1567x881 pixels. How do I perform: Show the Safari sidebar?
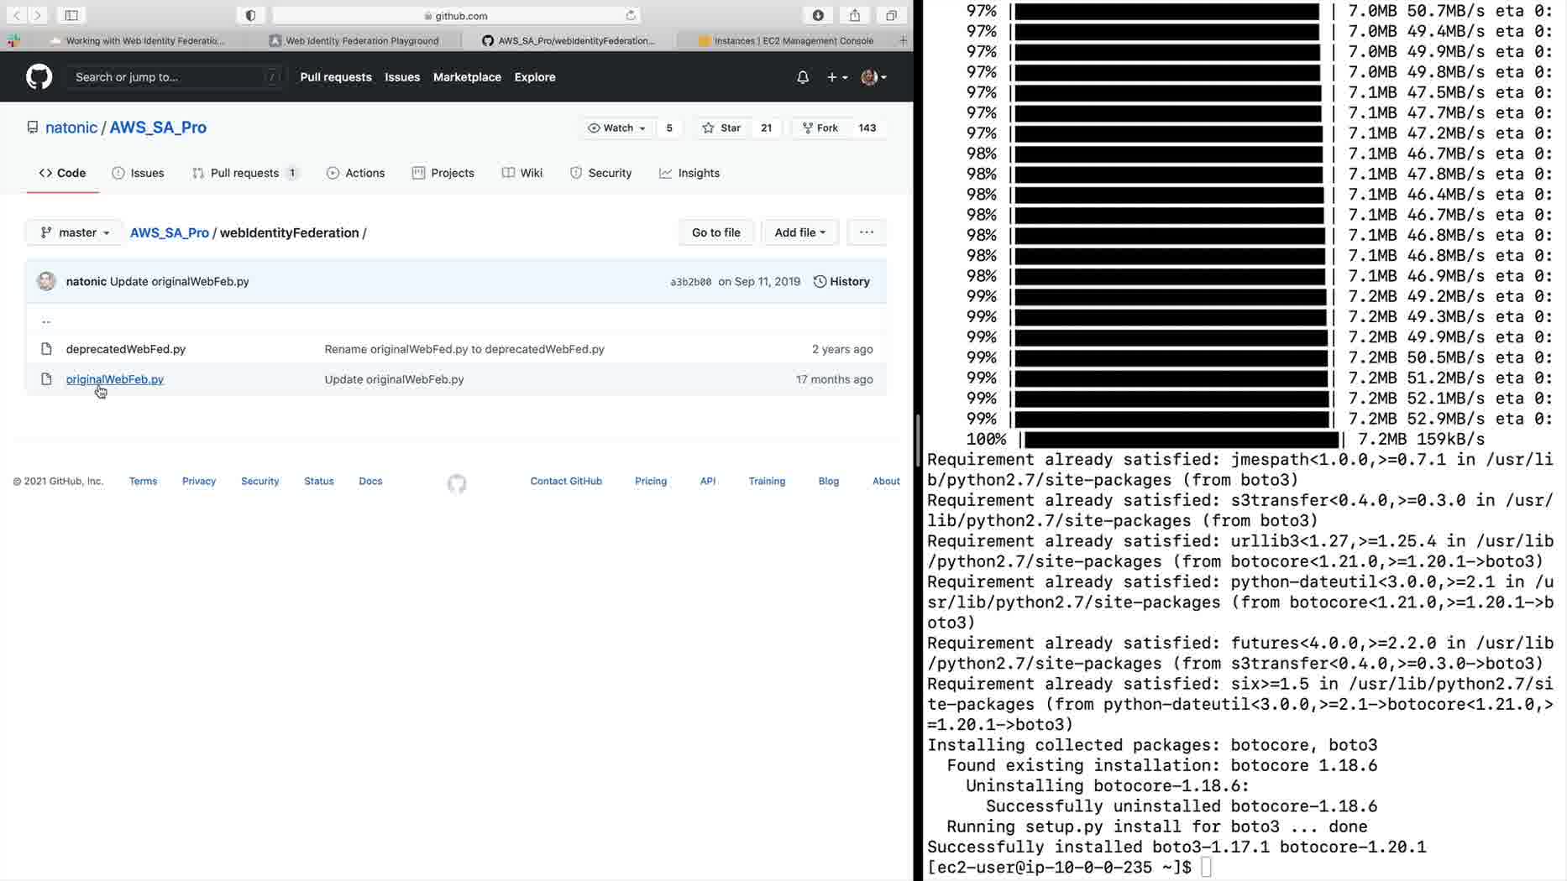pos(71,15)
